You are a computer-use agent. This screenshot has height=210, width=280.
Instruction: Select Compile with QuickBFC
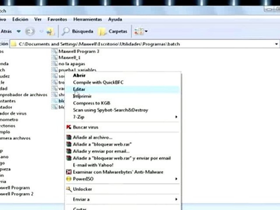click(x=123, y=82)
